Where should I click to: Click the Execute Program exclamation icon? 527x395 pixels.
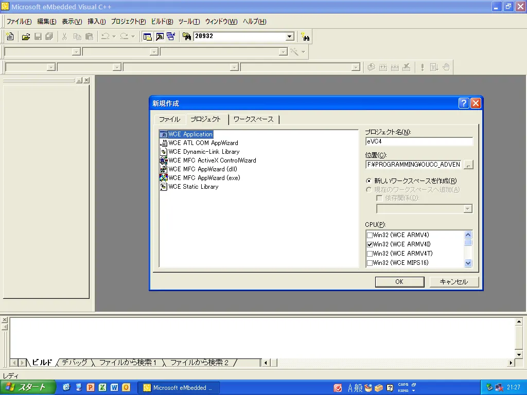pos(422,67)
